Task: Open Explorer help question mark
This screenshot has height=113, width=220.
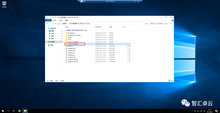Action: coord(172,20)
